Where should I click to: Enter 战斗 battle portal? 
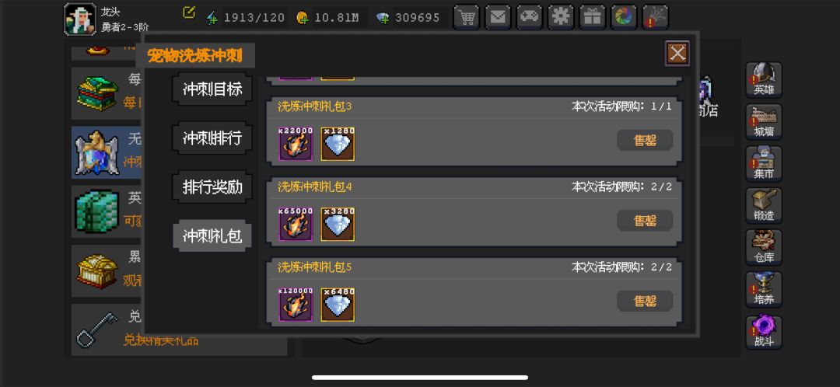tap(764, 332)
